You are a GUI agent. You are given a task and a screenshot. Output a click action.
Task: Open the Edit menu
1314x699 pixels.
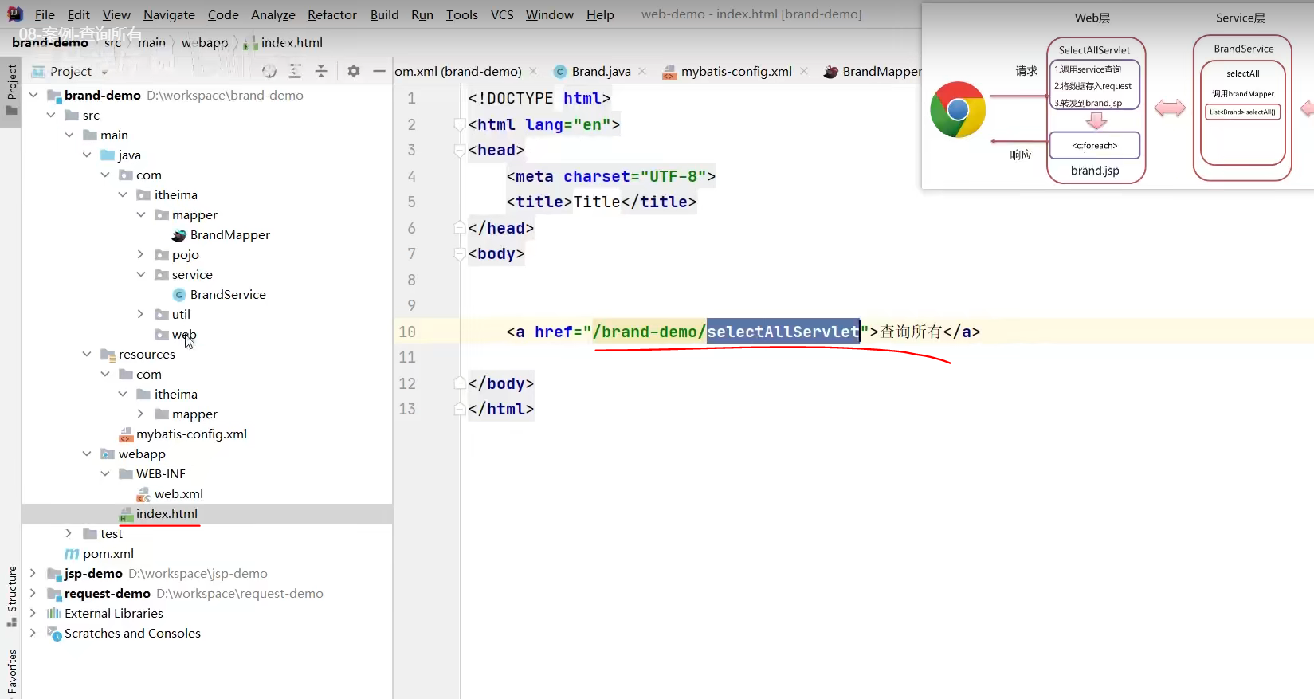pos(79,14)
